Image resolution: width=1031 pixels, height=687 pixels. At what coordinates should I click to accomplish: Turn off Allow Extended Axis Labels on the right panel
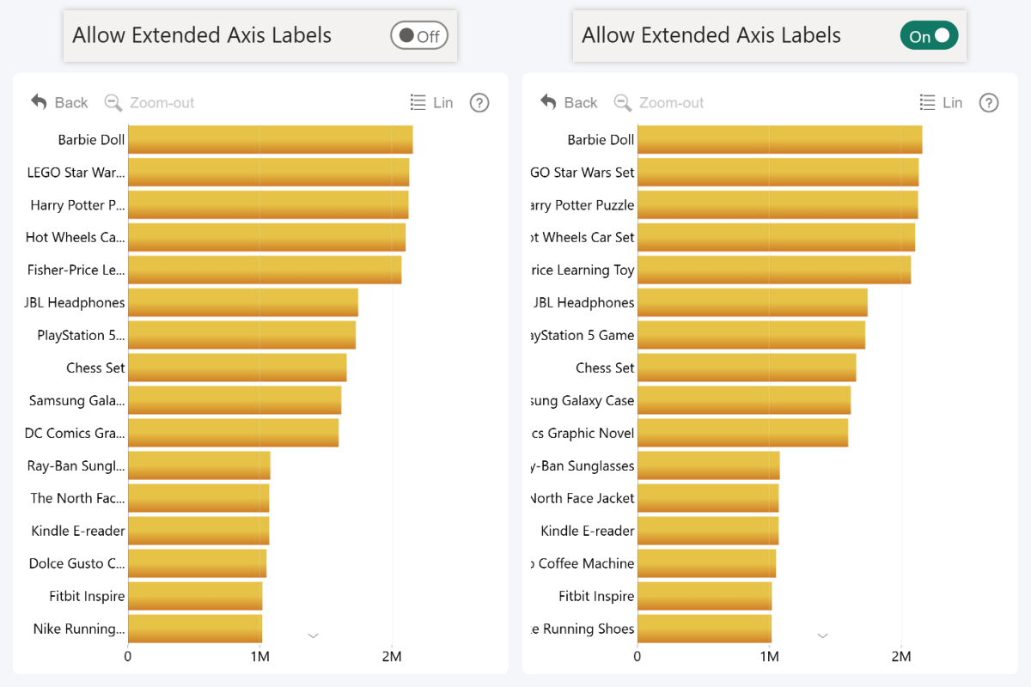click(929, 36)
